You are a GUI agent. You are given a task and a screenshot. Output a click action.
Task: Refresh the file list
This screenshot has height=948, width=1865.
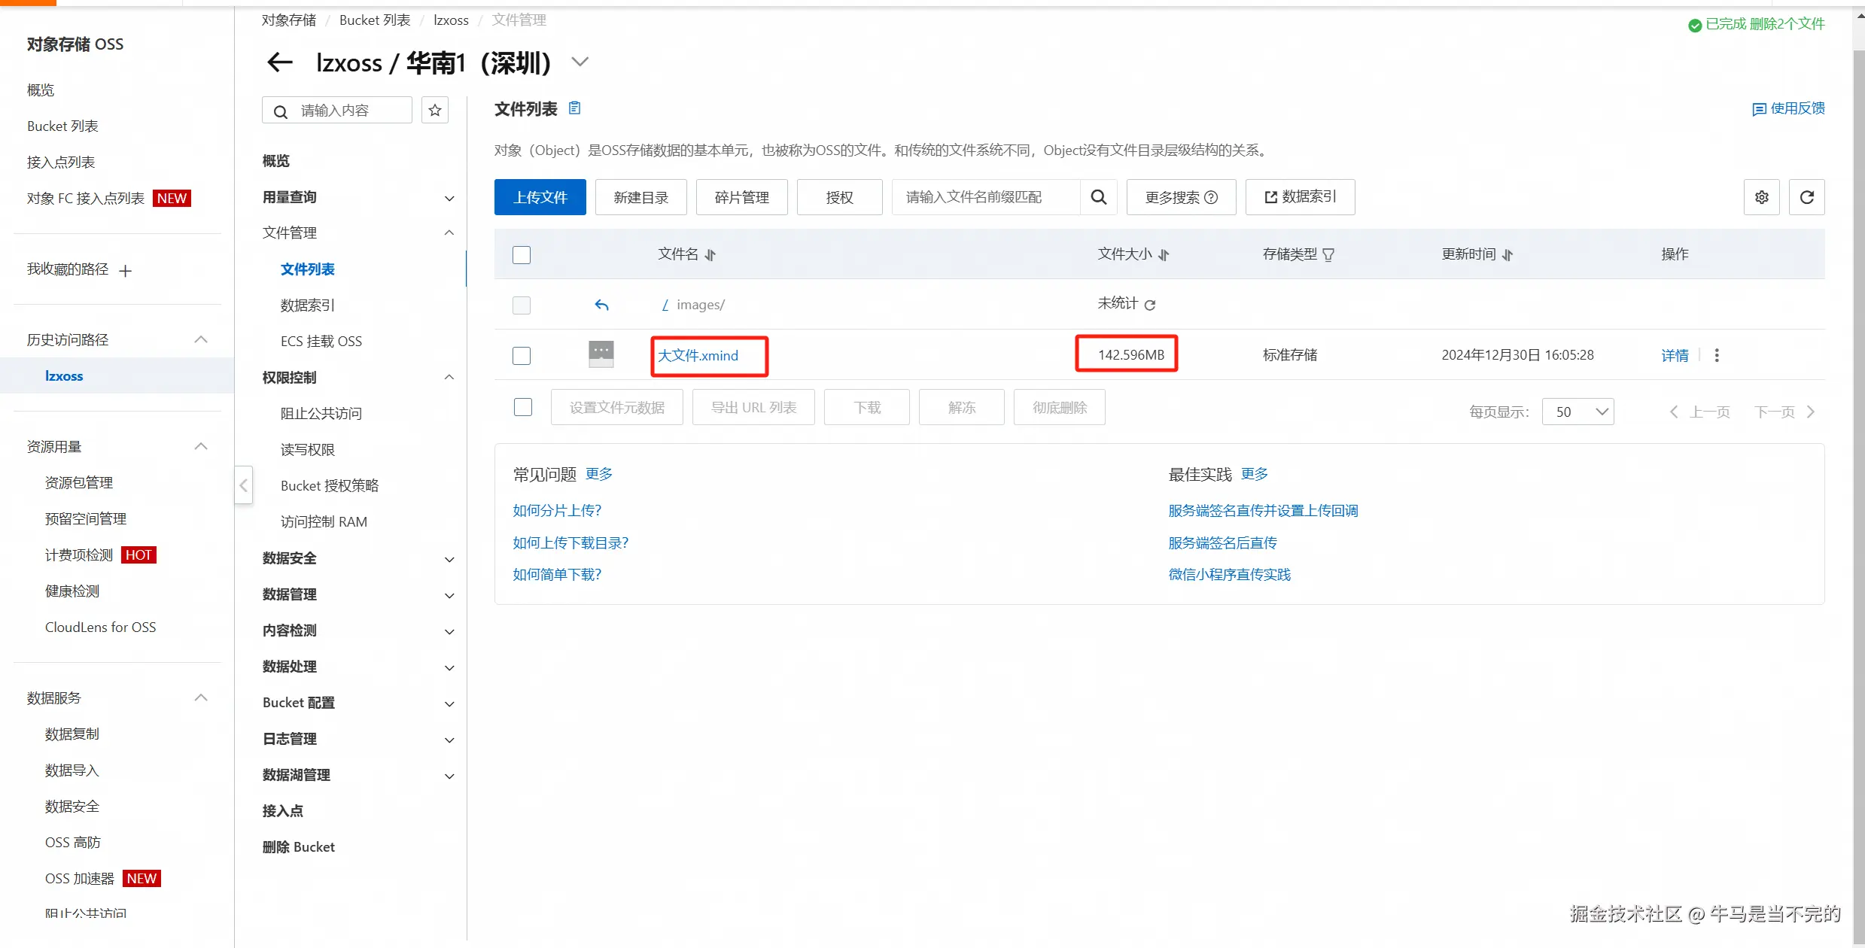point(1807,197)
